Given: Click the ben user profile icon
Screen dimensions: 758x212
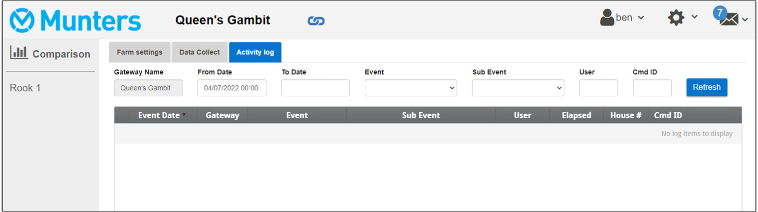Looking at the screenshot, I should [x=607, y=17].
